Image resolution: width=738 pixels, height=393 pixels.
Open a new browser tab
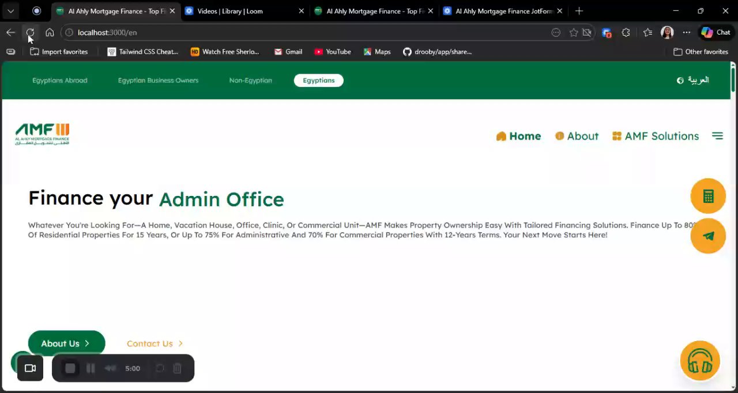(579, 11)
